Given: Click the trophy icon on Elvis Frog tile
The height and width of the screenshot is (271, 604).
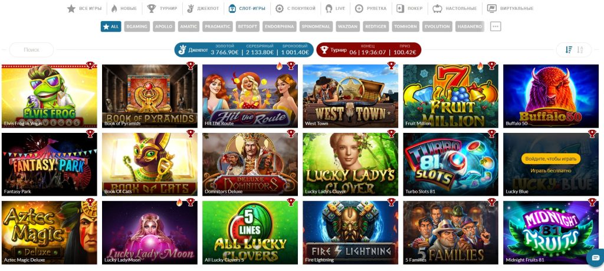Looking at the screenshot, I should coord(90,66).
